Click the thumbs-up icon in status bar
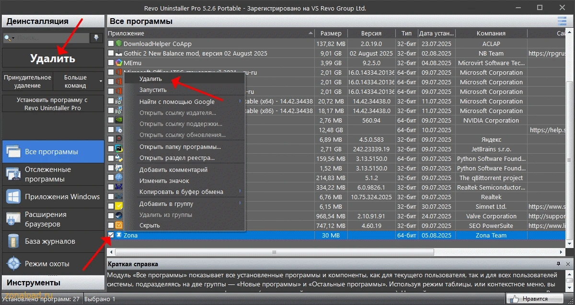The width and height of the screenshot is (575, 305). click(515, 299)
